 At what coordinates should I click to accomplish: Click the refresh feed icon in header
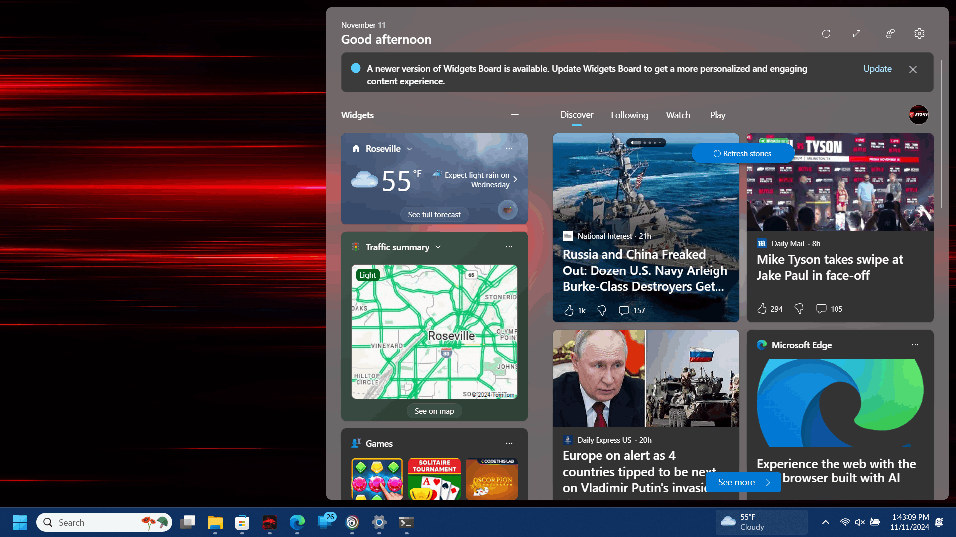click(826, 34)
